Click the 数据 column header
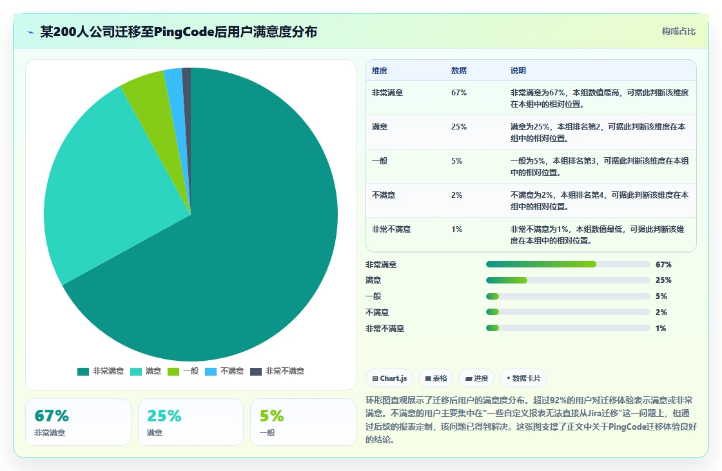 [458, 71]
